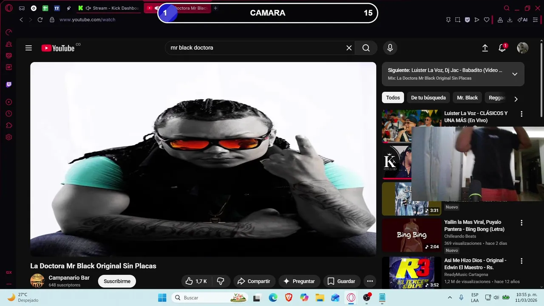Open the sidebar music player icon

pyautogui.click(x=8, y=102)
